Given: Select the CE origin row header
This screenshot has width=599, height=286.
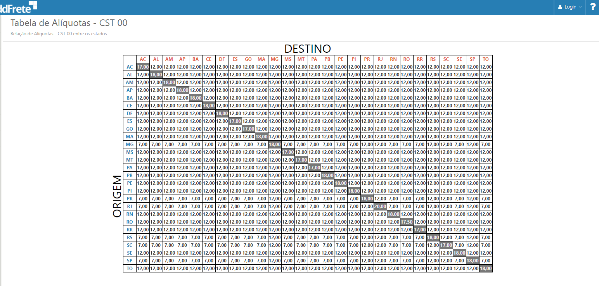Looking at the screenshot, I should pos(130,105).
